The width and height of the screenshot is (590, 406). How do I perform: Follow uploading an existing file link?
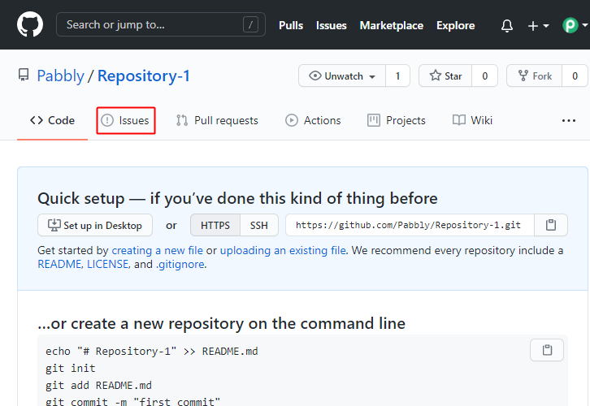click(x=283, y=250)
